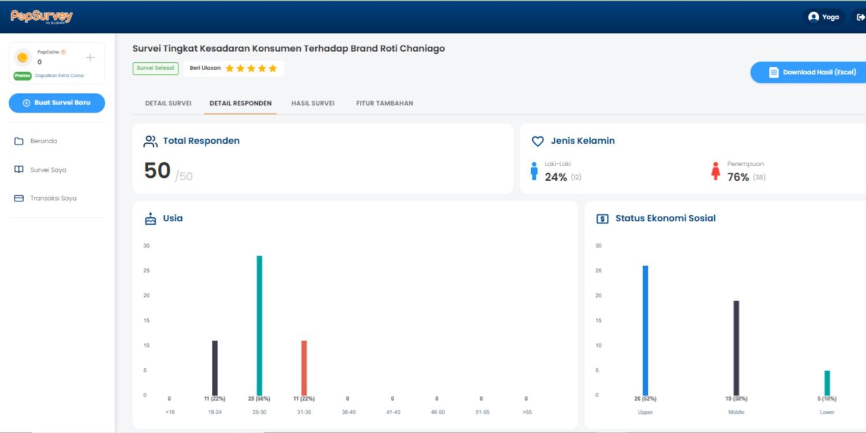Click the teal Lower status bar

(x=827, y=383)
